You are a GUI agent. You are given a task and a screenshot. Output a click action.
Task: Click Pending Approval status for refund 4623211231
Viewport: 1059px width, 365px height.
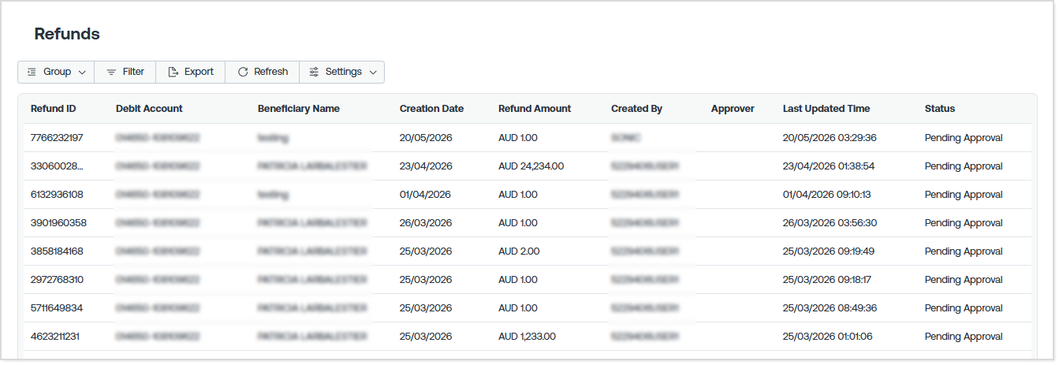964,337
